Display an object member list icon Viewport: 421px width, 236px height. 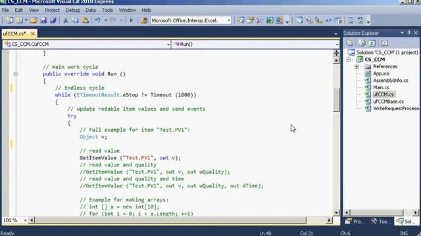coord(299,20)
